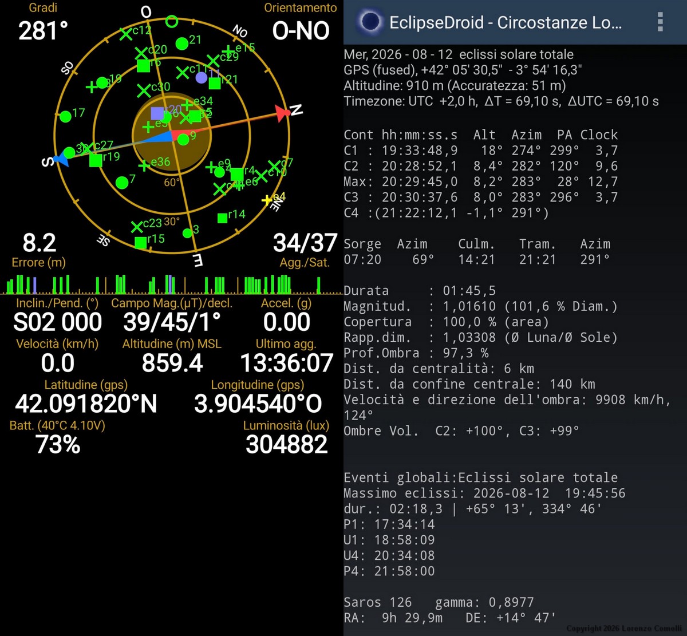
Task: Select GLONASS r14 square marker
Action: pos(223,218)
